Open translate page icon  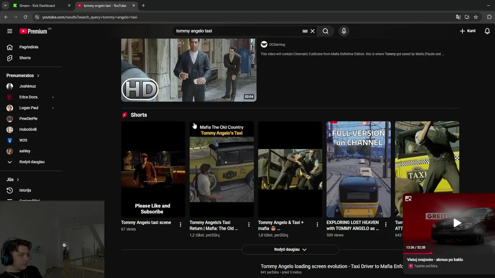click(458, 17)
